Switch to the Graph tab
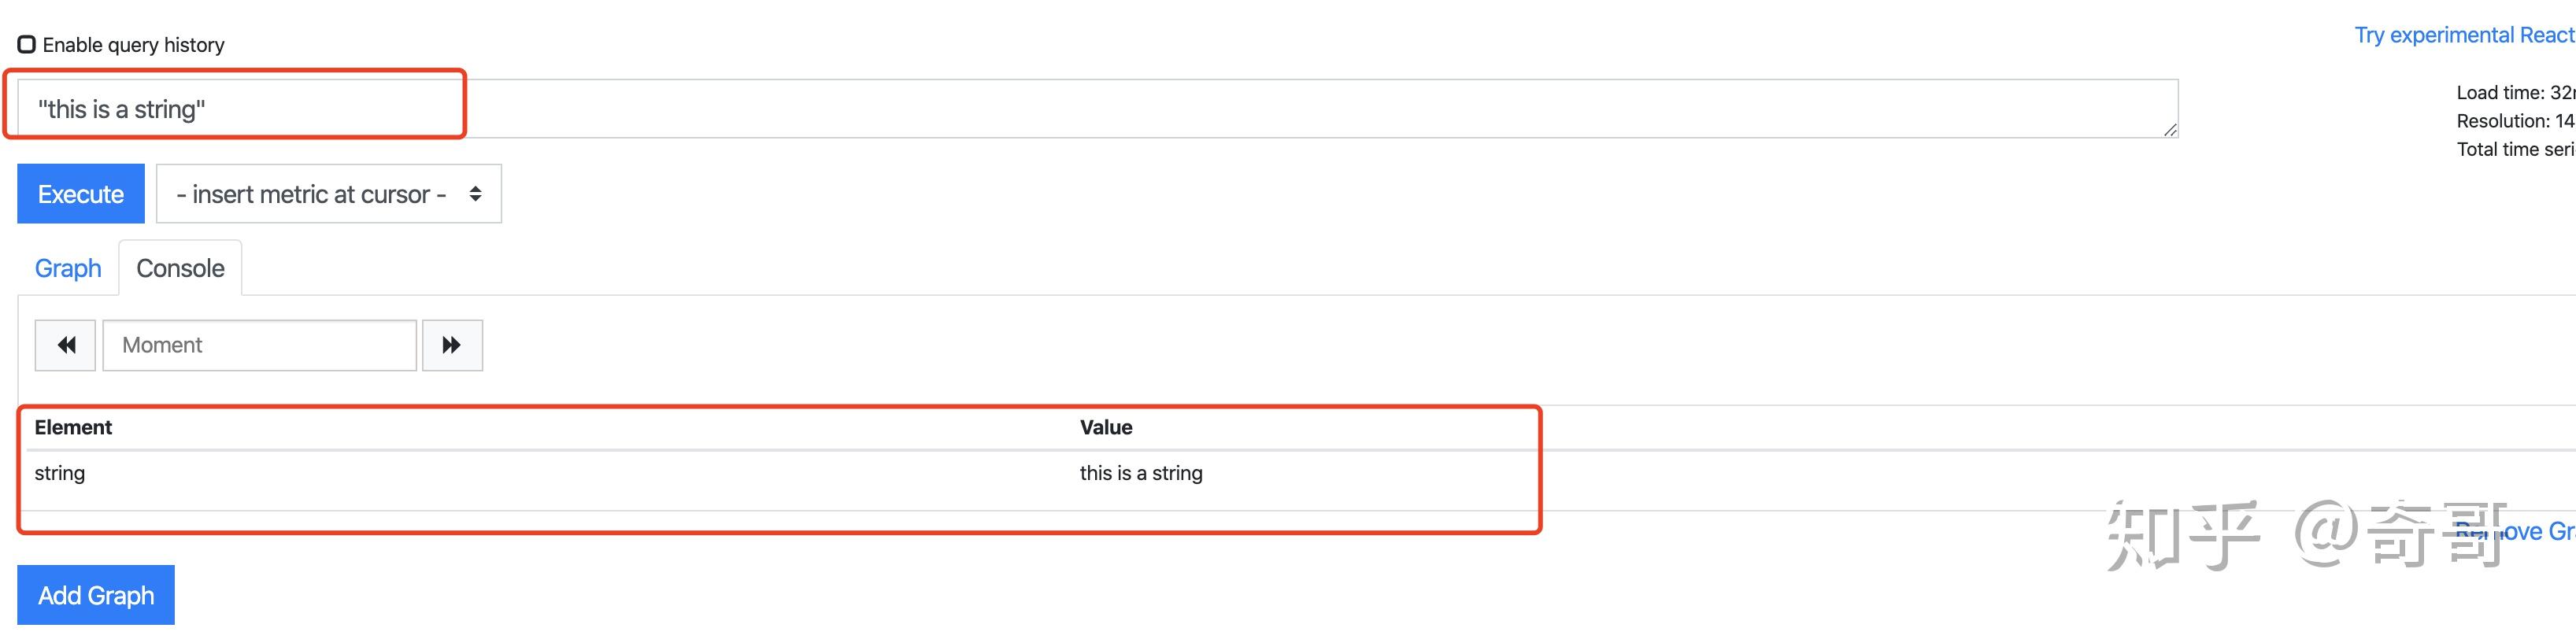This screenshot has height=639, width=2576. 68,268
